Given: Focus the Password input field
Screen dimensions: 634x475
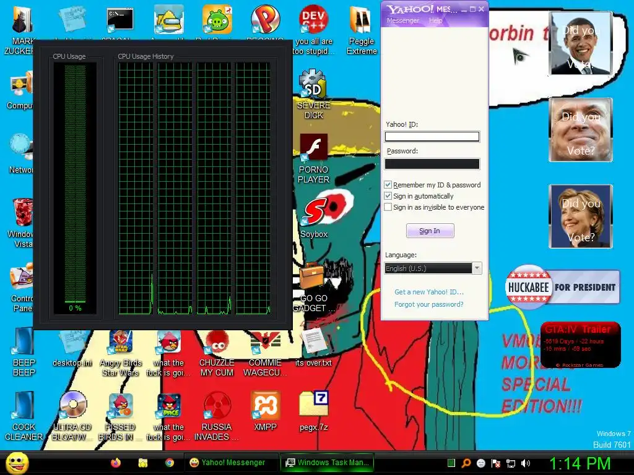Looking at the screenshot, I should pos(432,163).
